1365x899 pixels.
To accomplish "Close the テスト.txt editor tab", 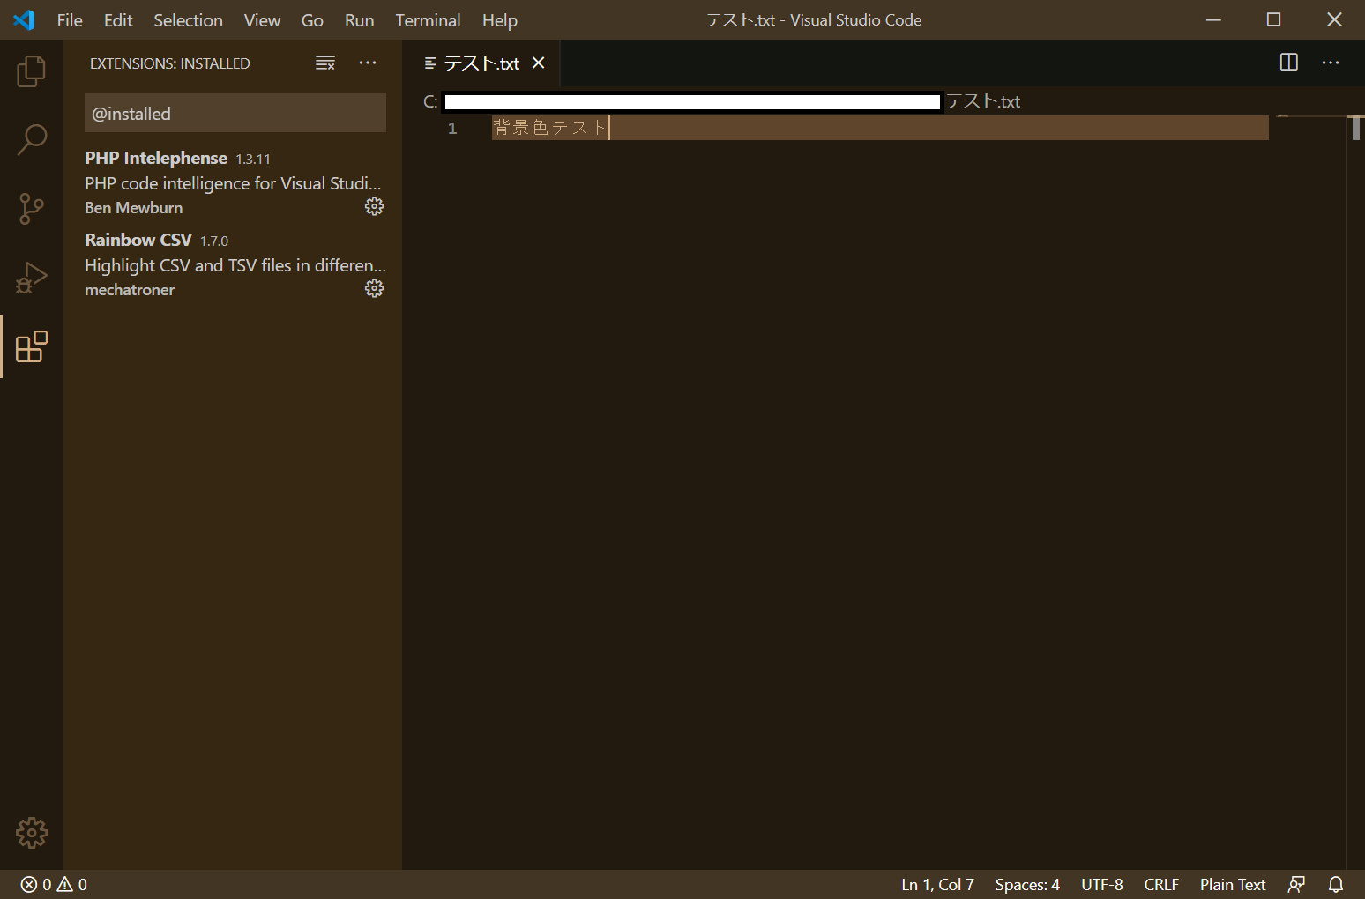I will (539, 63).
